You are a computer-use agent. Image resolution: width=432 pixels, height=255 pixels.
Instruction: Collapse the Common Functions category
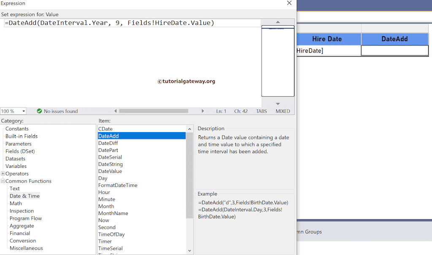pos(3,181)
